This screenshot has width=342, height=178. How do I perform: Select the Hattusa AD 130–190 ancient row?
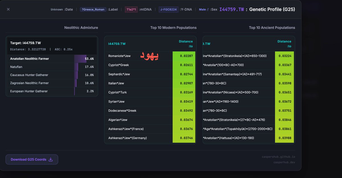click(x=249, y=138)
